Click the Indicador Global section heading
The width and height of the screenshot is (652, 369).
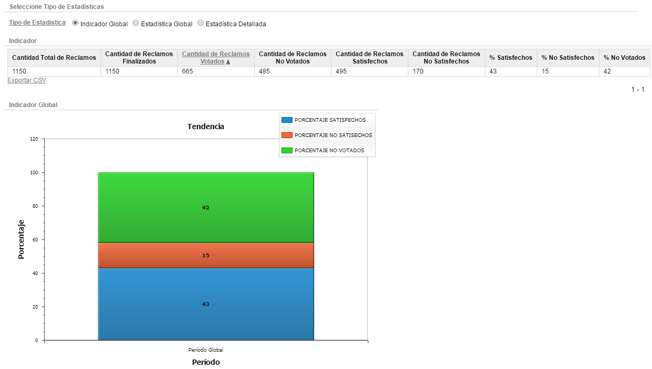(33, 105)
